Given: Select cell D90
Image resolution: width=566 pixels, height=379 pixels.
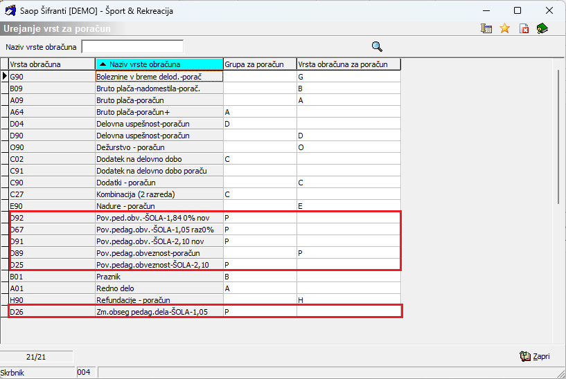Looking at the screenshot, I should point(52,136).
